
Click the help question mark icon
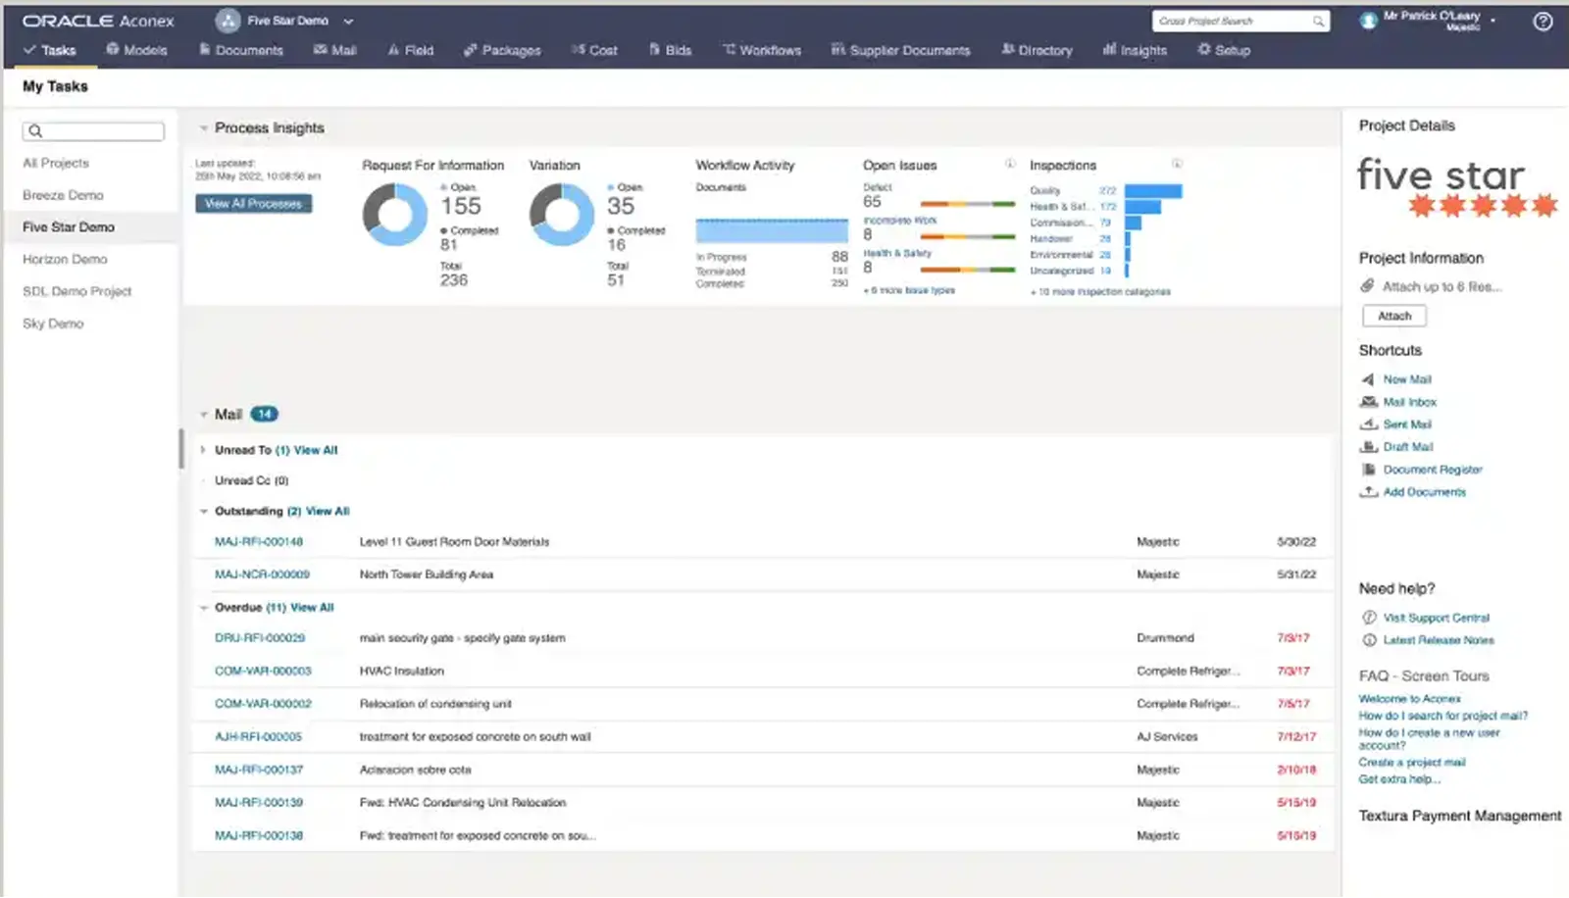pos(1543,22)
